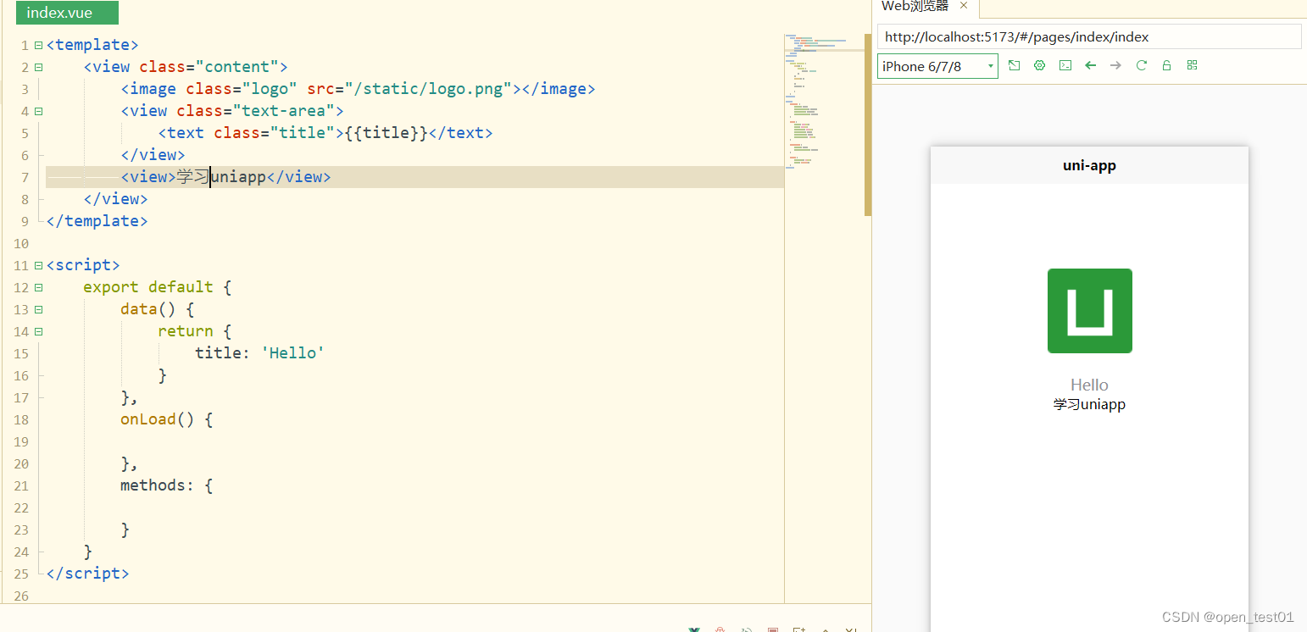Screen dimensions: 1307x632
Task: Click the pop-out preview window icon
Action: tap(1014, 65)
